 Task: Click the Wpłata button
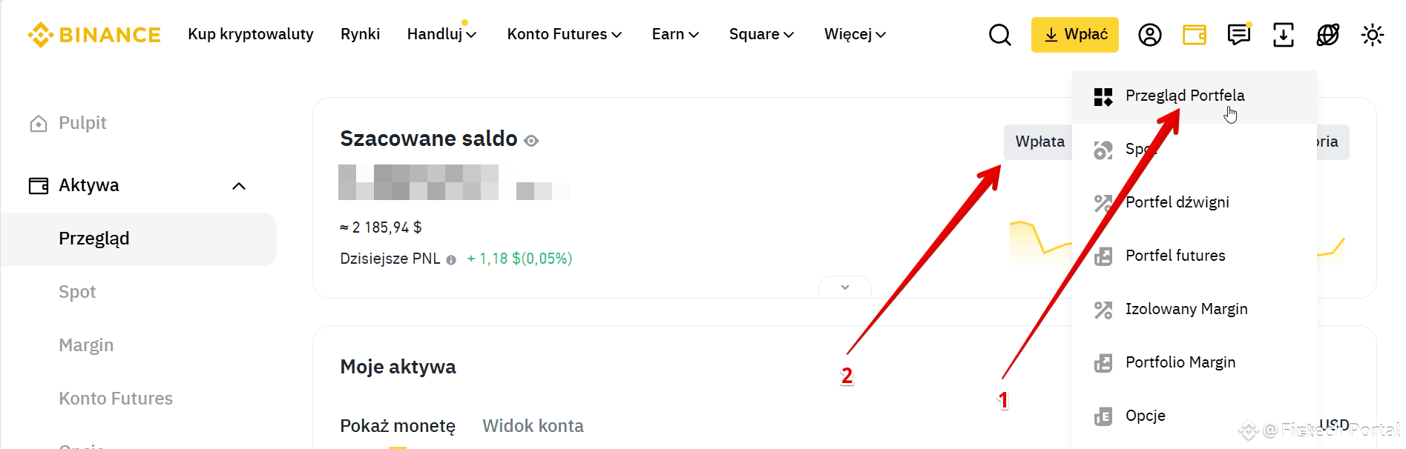click(1039, 142)
